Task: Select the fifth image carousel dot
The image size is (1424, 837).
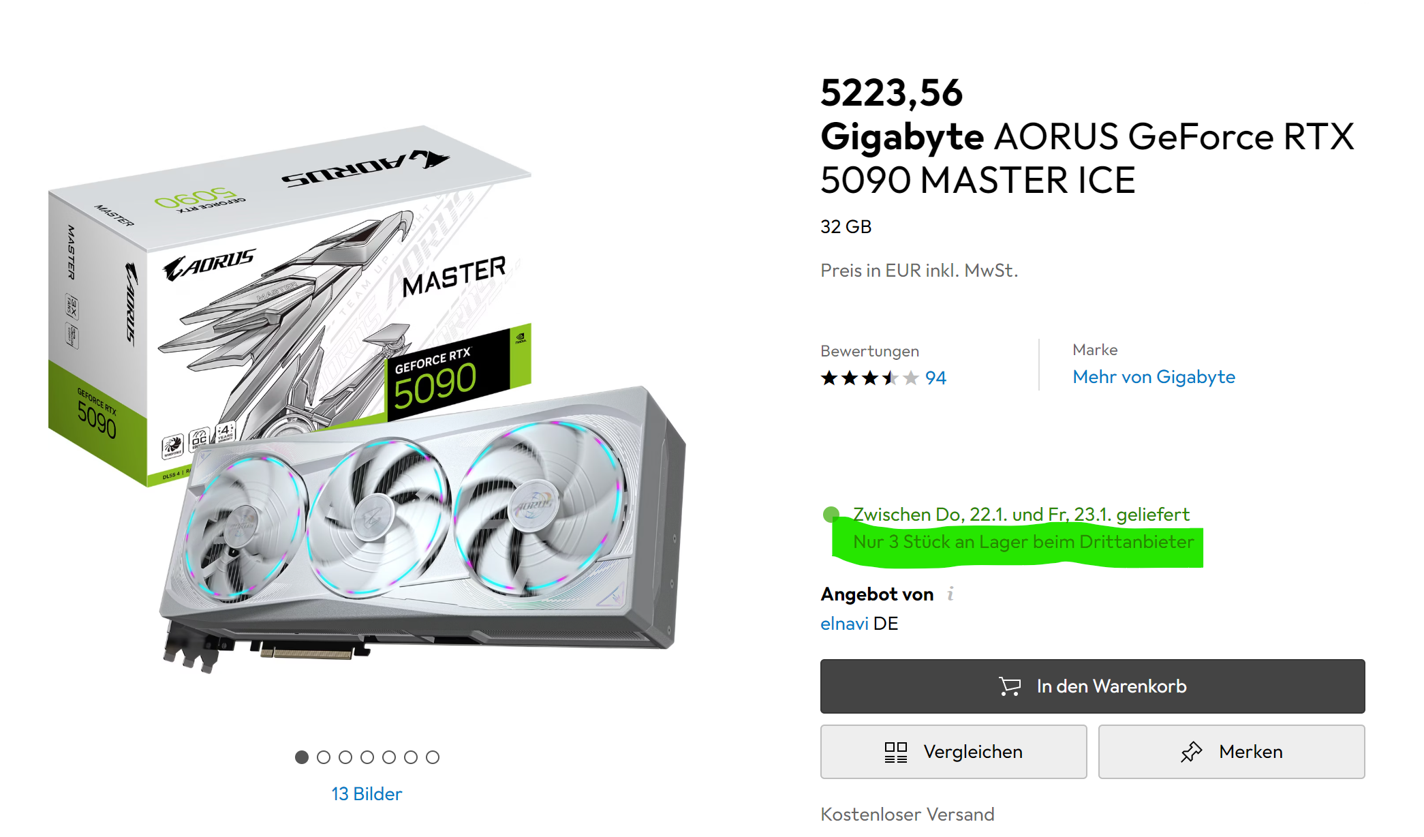Action: click(389, 757)
